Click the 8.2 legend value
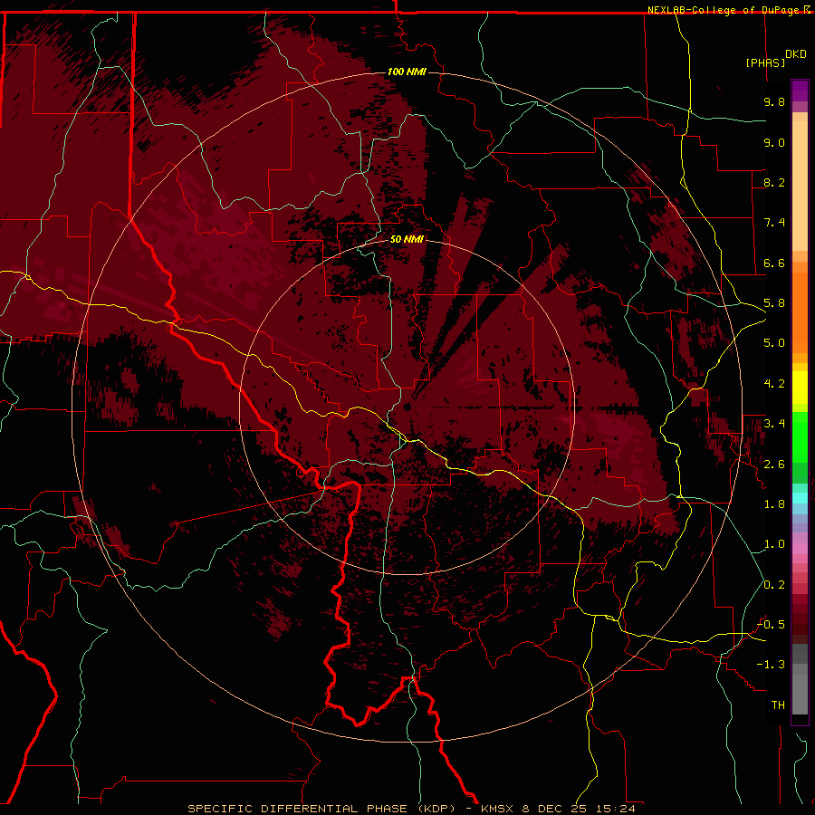815x815 pixels. [774, 182]
